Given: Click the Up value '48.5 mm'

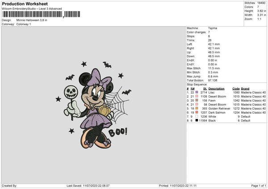Looking at the screenshot, I should (x=214, y=52).
